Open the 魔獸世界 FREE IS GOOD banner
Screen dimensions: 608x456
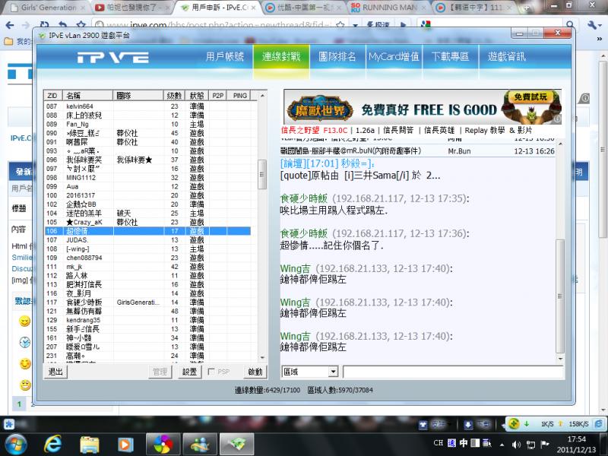423,107
